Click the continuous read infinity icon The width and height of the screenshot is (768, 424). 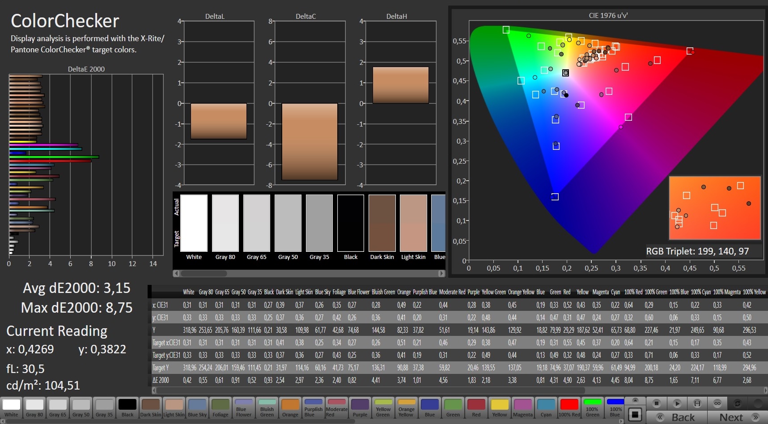[x=717, y=403]
